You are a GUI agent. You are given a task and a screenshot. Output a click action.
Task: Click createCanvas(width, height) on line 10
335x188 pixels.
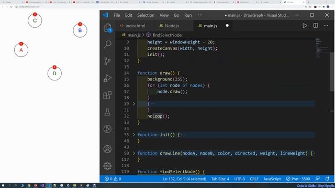(x=182, y=48)
